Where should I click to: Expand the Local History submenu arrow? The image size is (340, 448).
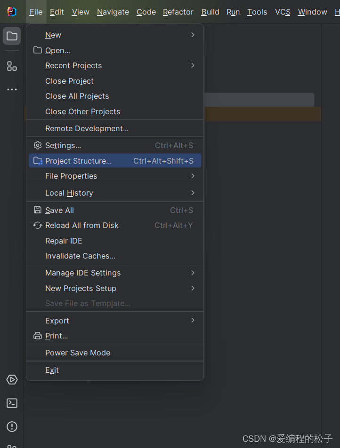193,193
